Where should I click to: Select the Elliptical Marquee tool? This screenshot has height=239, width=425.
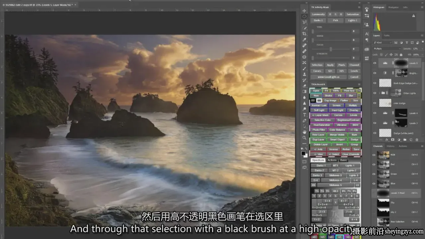coord(304,16)
